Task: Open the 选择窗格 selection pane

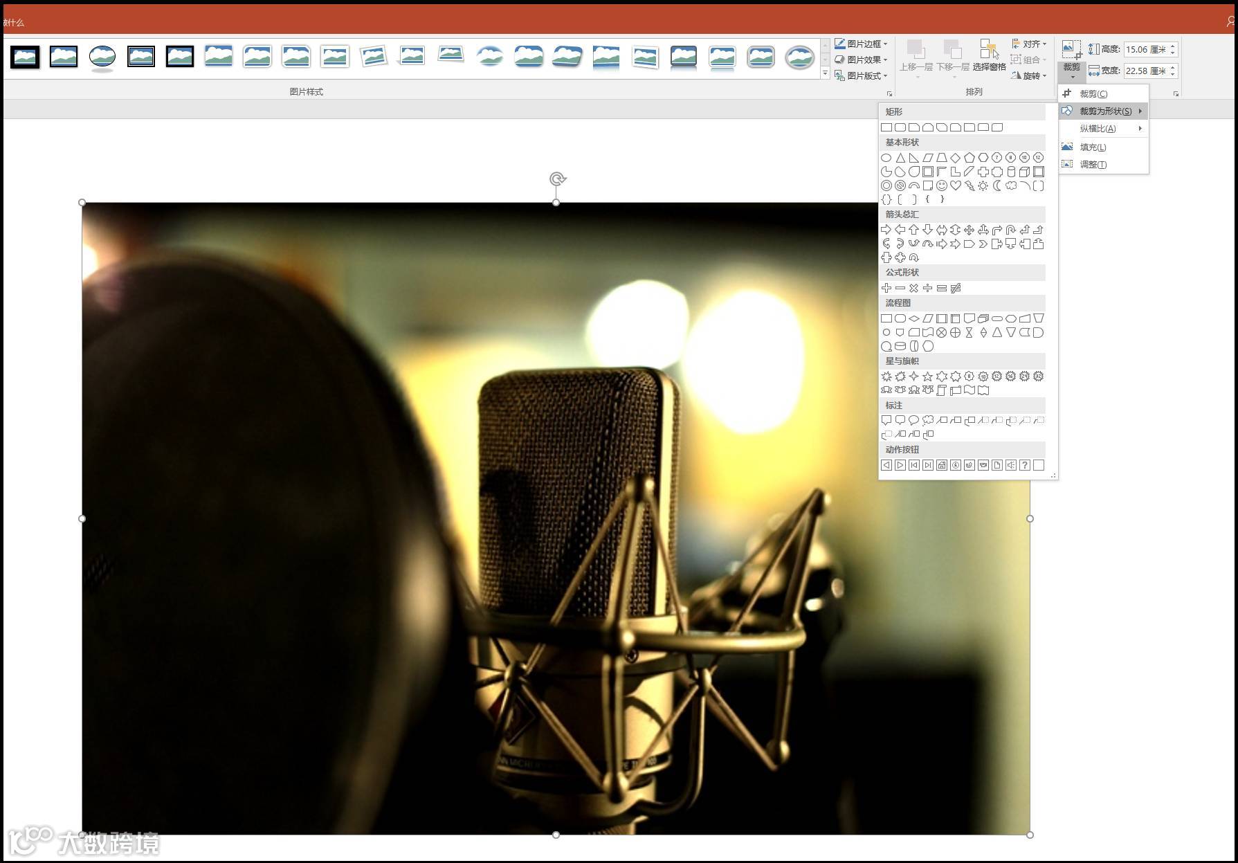Action: coord(989,56)
